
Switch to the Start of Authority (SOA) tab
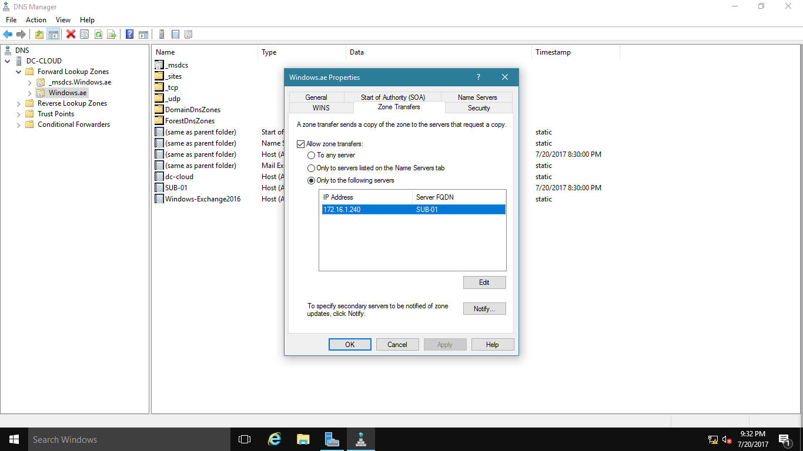tap(393, 97)
